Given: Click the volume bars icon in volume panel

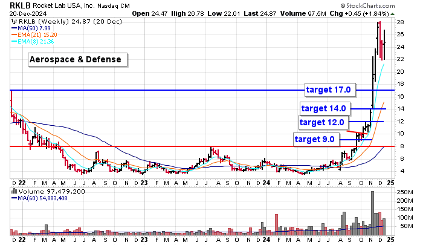Looking at the screenshot, I should tap(14, 191).
